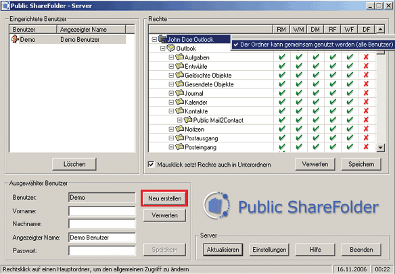The image size is (395, 274).
Task: Click the Public ShareFolder title bar icon
Action: tap(5, 5)
